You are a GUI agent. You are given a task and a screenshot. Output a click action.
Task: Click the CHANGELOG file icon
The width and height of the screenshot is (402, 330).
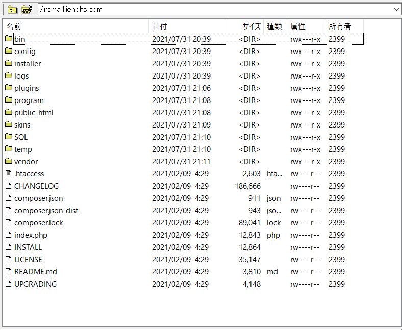[9, 186]
